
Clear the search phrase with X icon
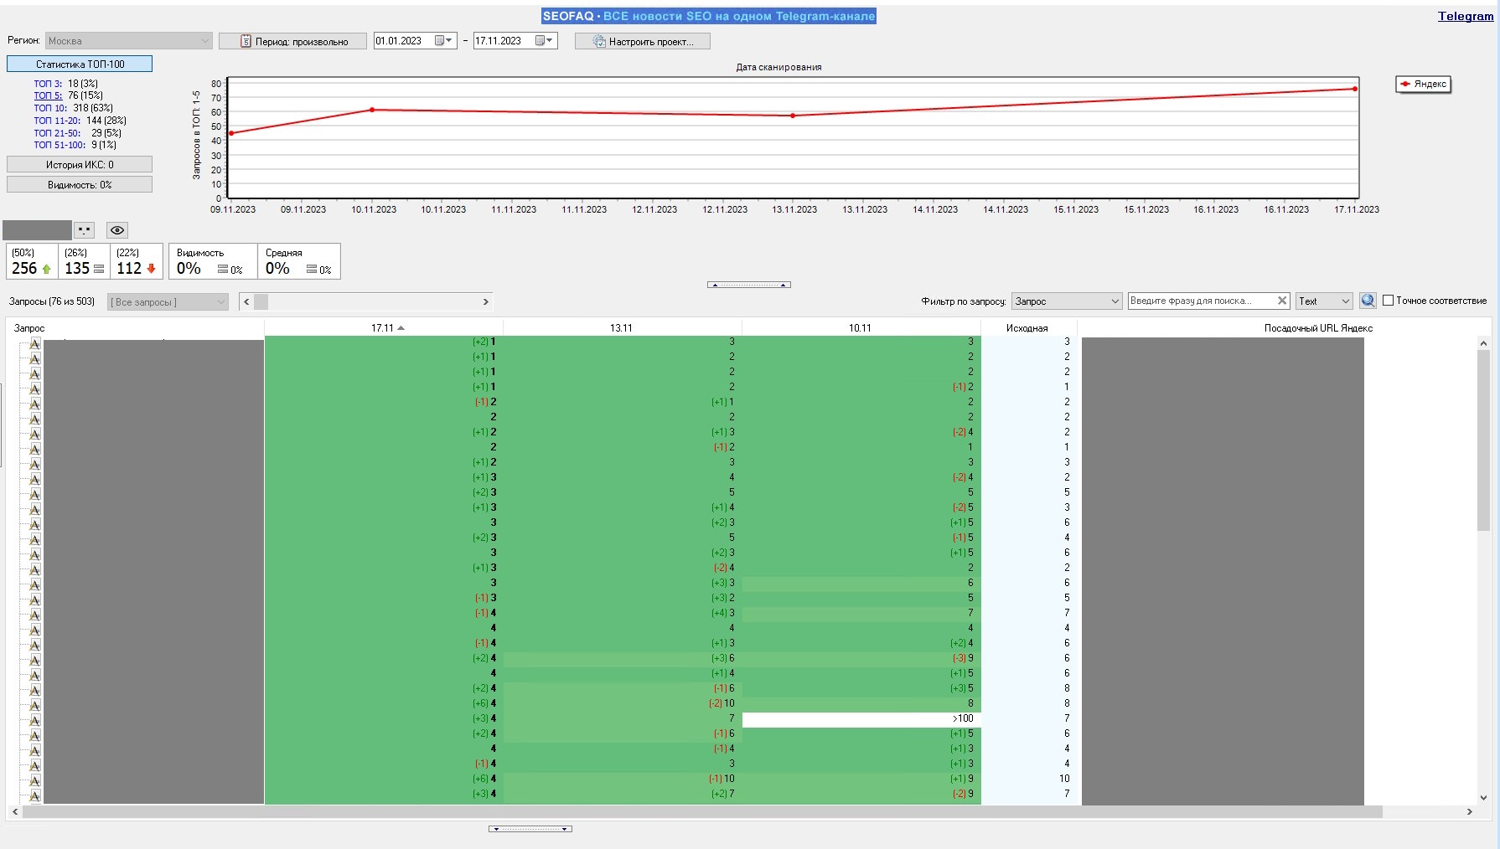click(1281, 301)
